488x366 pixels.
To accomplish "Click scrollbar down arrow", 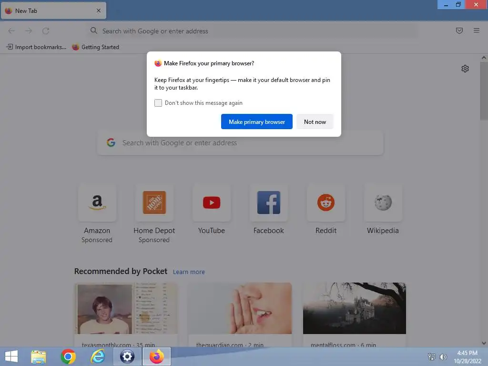I will click(x=484, y=343).
